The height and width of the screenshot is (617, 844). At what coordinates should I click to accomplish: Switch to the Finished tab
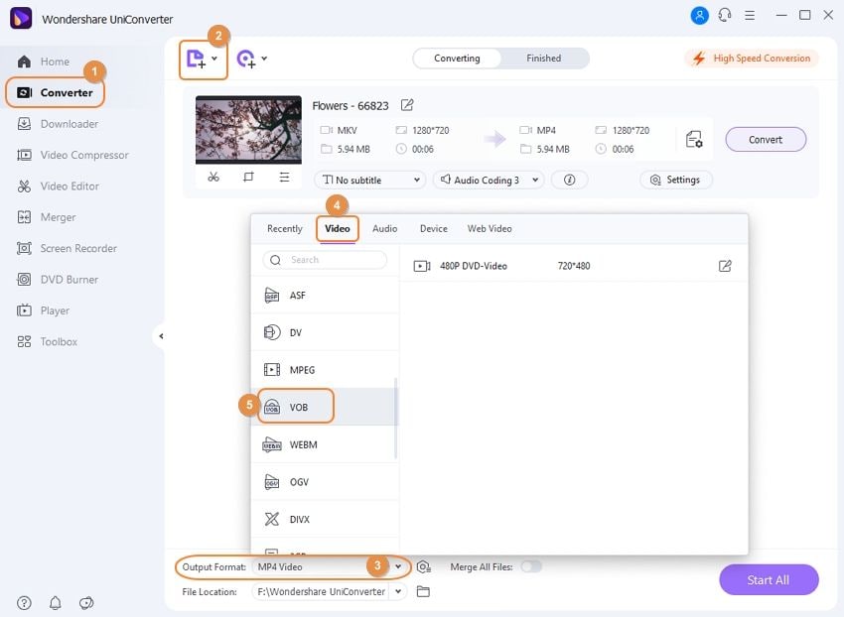click(x=544, y=59)
